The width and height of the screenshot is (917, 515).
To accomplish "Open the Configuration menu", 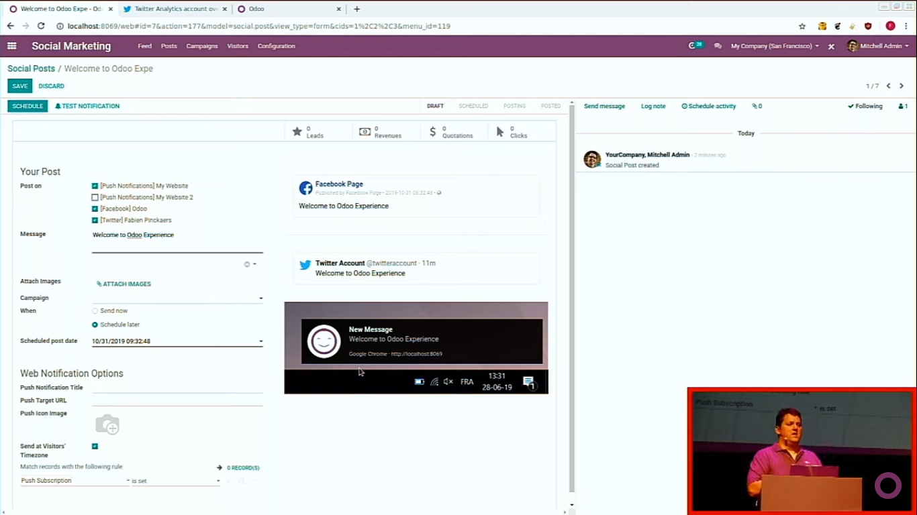I will click(277, 46).
